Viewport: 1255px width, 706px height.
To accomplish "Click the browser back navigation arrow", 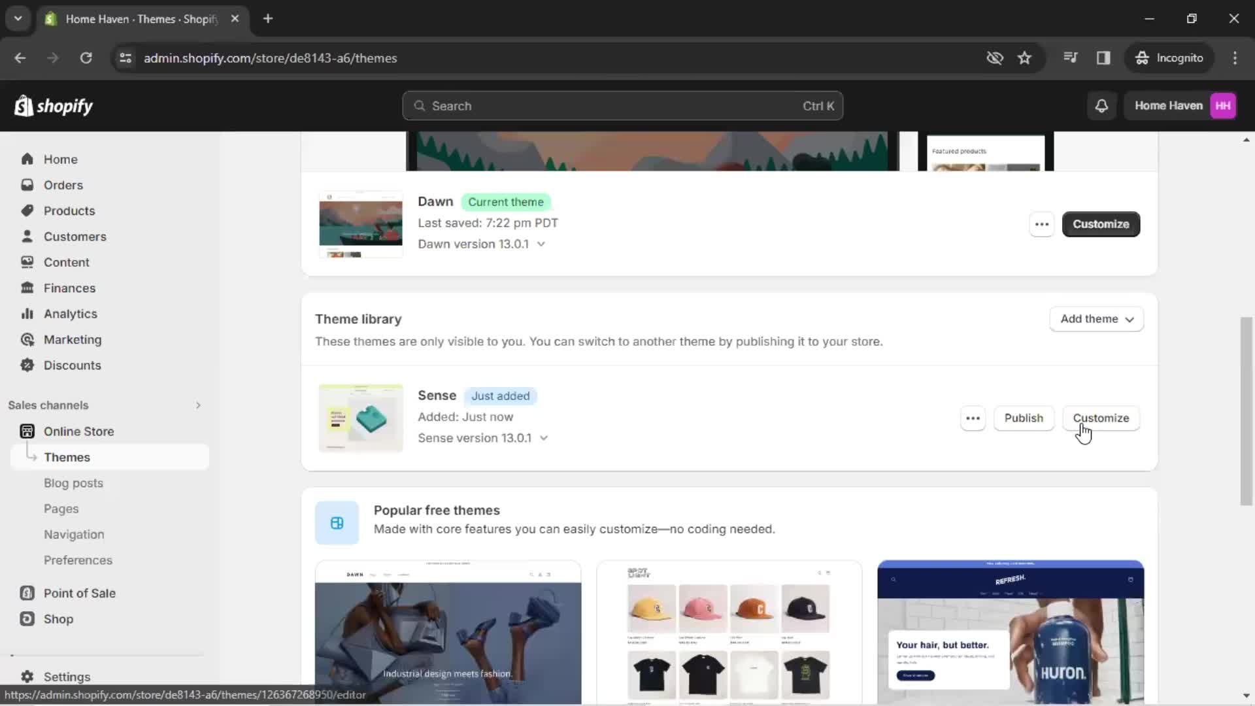I will (20, 58).
